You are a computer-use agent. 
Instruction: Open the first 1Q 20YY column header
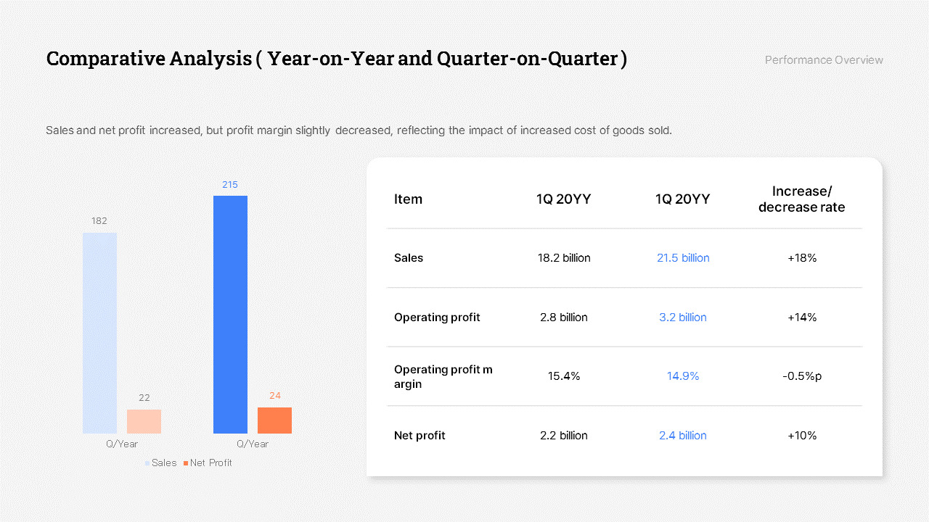tap(564, 199)
